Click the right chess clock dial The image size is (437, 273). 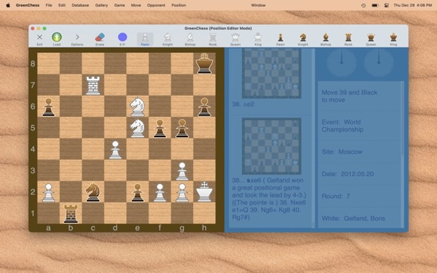379,63
